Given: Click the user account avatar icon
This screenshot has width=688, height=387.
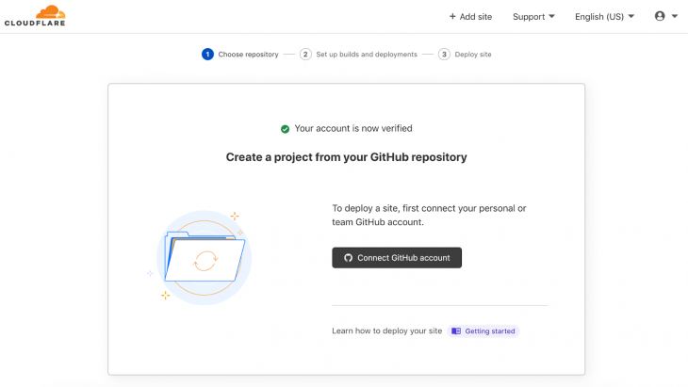Looking at the screenshot, I should click(660, 16).
